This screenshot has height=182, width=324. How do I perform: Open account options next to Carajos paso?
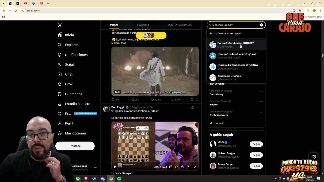click(x=95, y=168)
